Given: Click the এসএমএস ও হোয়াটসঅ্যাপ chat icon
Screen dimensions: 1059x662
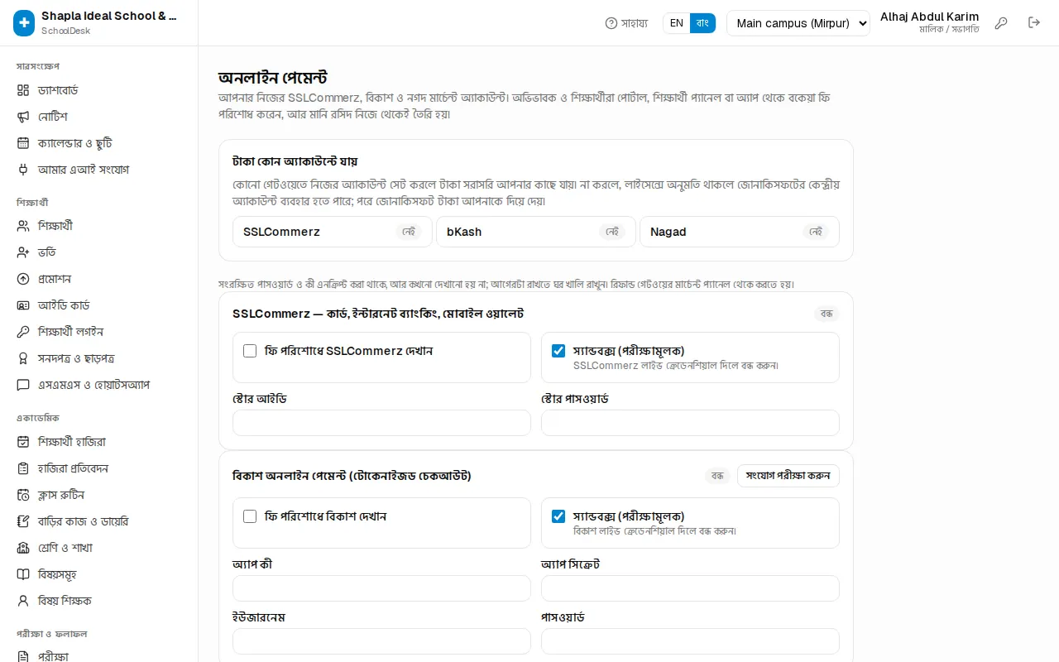Looking at the screenshot, I should tap(23, 385).
